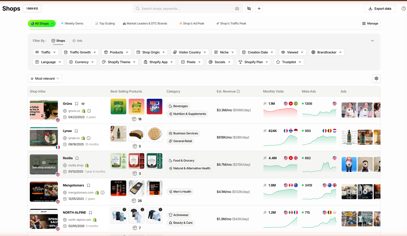Open the Traffic Growth filter dropdown
Screen dimensions: 407x236
(80, 52)
